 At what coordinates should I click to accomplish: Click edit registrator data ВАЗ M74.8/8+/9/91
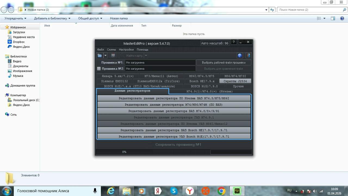pos(174,111)
